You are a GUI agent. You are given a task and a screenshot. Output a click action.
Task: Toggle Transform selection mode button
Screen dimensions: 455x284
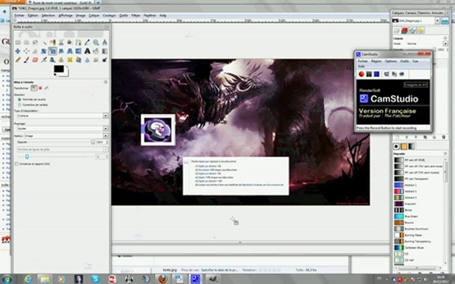41,88
